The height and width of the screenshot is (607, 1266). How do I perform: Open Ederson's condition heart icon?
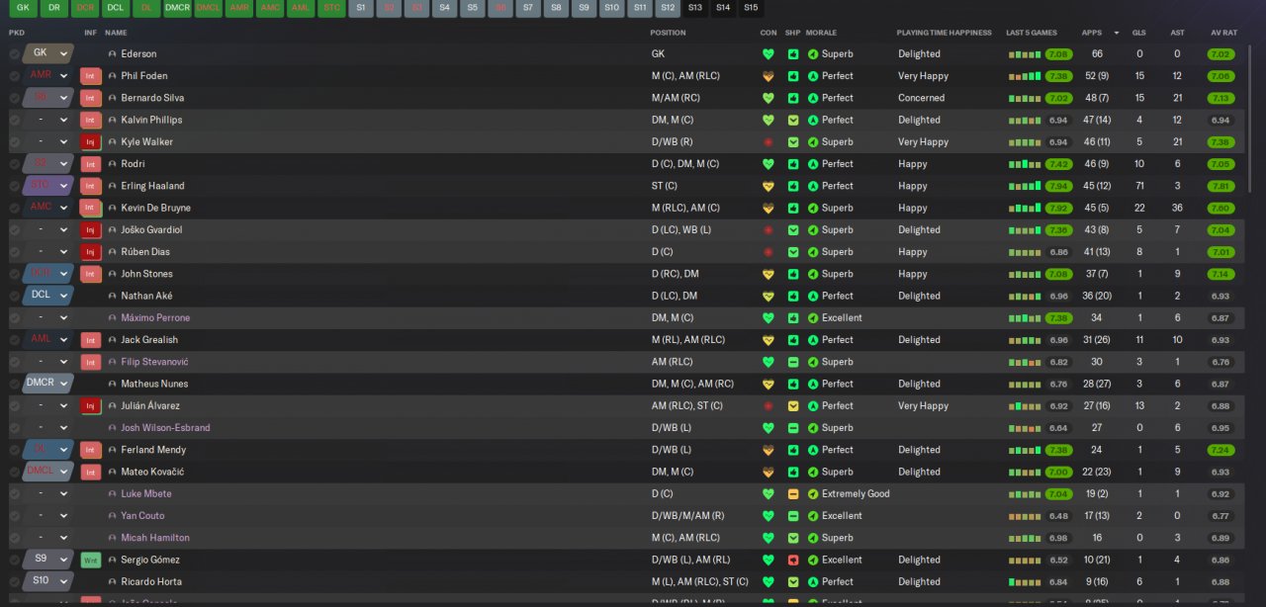click(768, 54)
